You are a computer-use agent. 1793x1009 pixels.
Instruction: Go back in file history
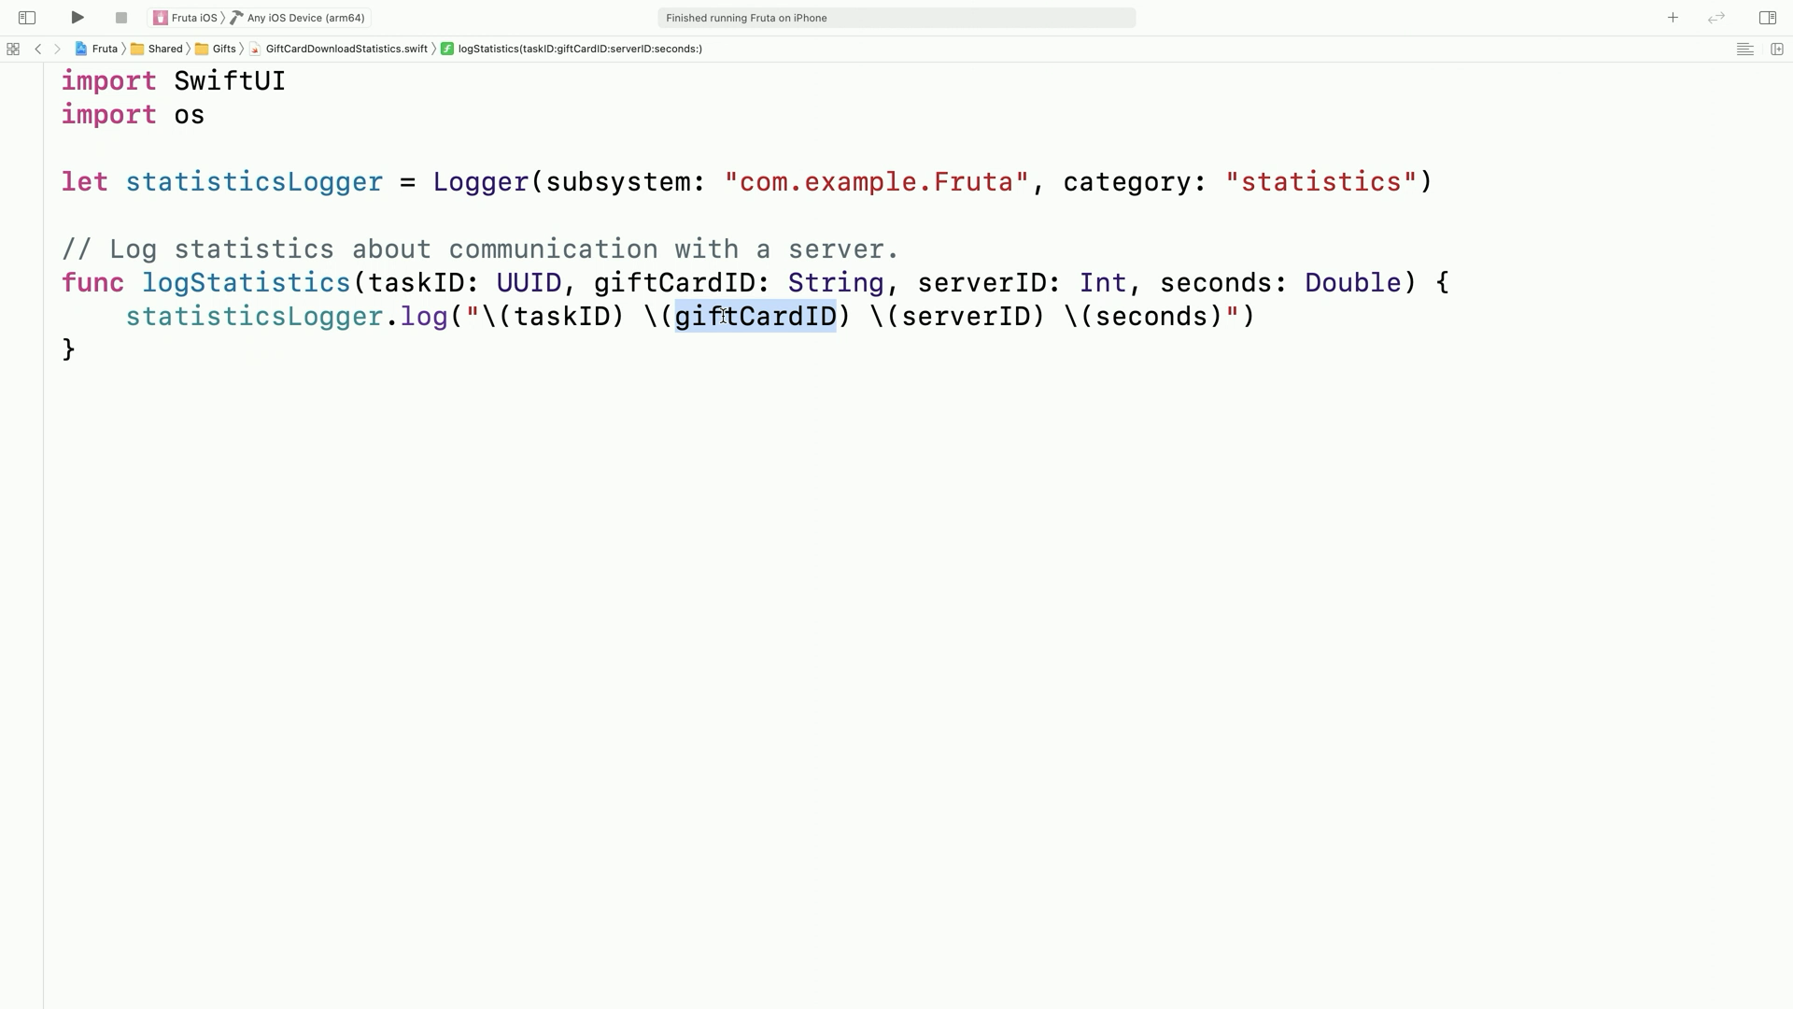point(38,49)
